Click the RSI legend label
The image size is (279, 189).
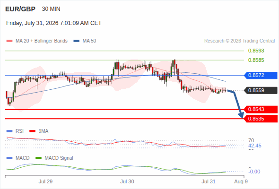(x=19, y=131)
